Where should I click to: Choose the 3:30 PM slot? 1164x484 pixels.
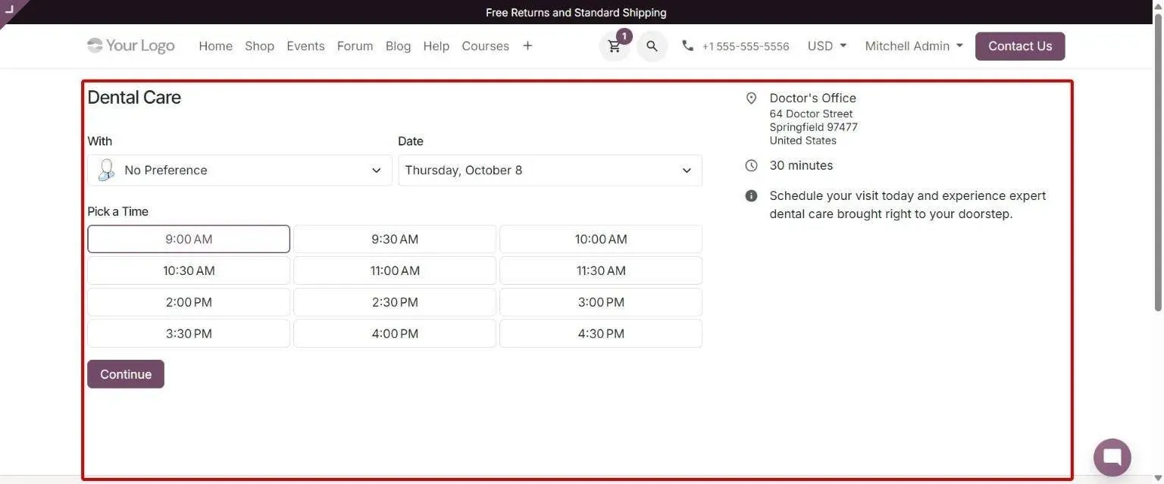(x=189, y=333)
